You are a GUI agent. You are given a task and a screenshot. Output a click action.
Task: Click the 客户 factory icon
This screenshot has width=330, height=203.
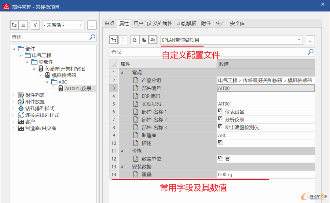pos(21,122)
